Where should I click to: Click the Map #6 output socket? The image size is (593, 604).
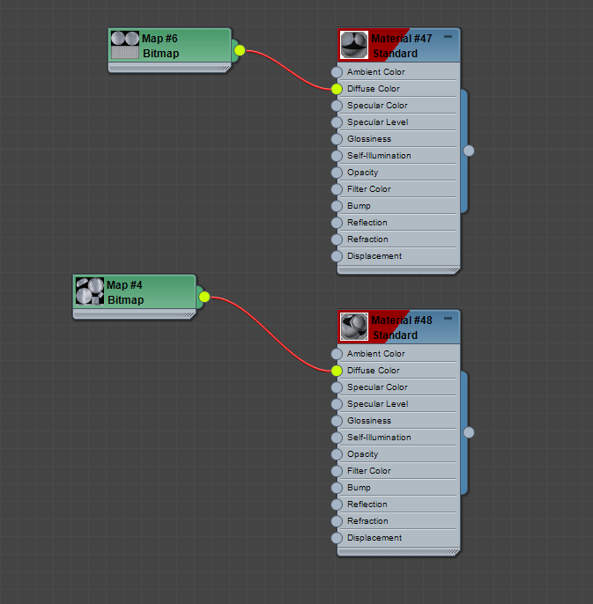(240, 50)
